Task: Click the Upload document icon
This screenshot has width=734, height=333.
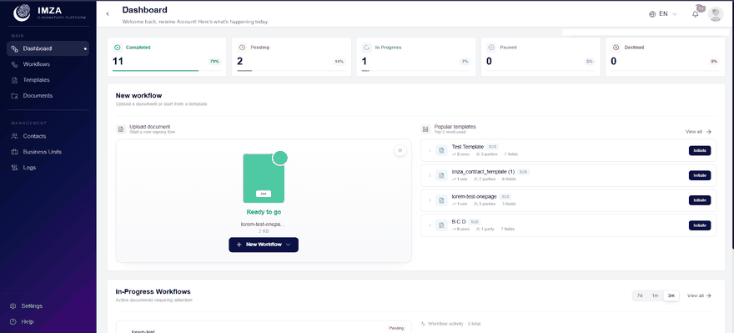Action: pyautogui.click(x=121, y=129)
